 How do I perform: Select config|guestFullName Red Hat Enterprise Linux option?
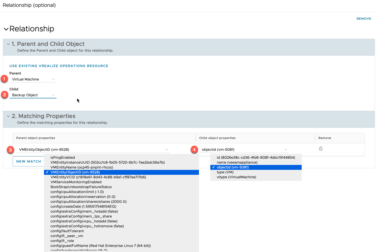(121, 246)
